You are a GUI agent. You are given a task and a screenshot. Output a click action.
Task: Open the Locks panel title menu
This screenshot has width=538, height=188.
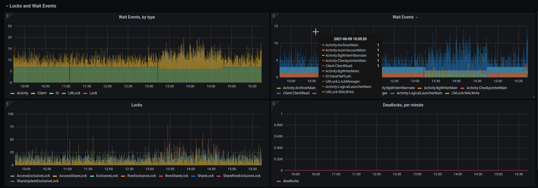click(137, 105)
